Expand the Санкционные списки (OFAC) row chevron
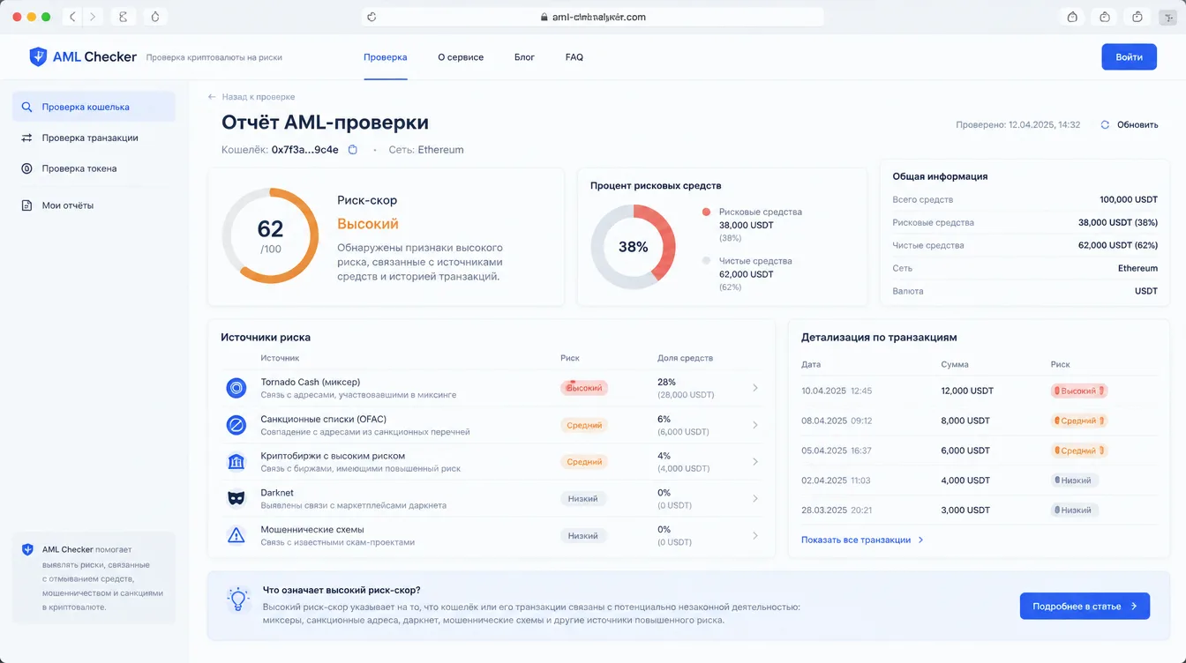1186x663 pixels. click(x=755, y=425)
